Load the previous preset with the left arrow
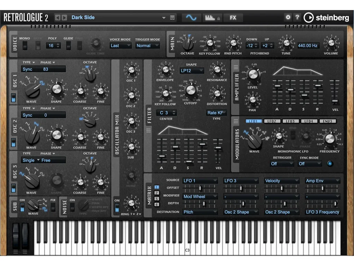 [58, 18]
